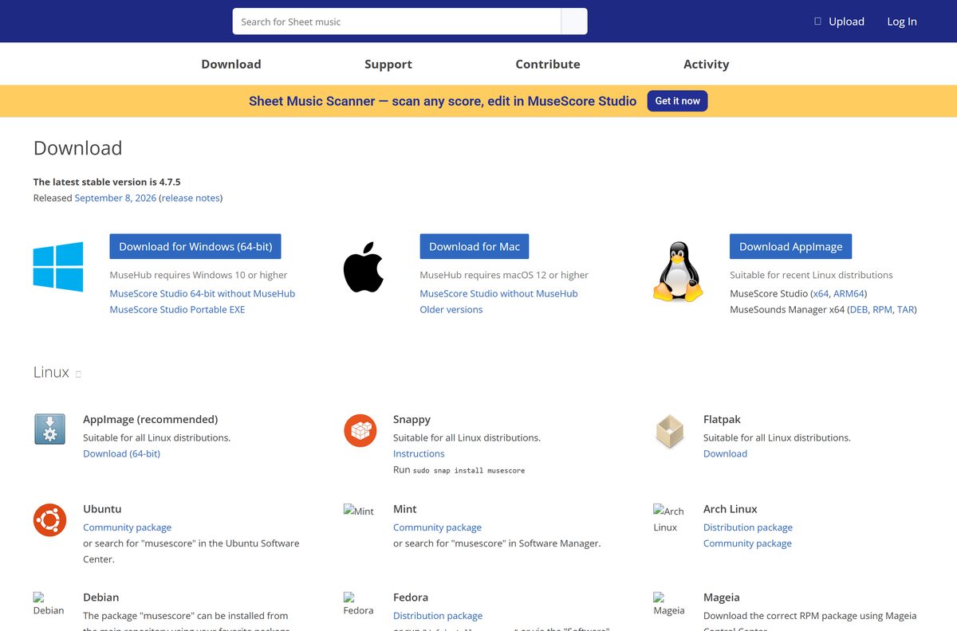
Task: Open the Download menu
Action: pos(231,64)
